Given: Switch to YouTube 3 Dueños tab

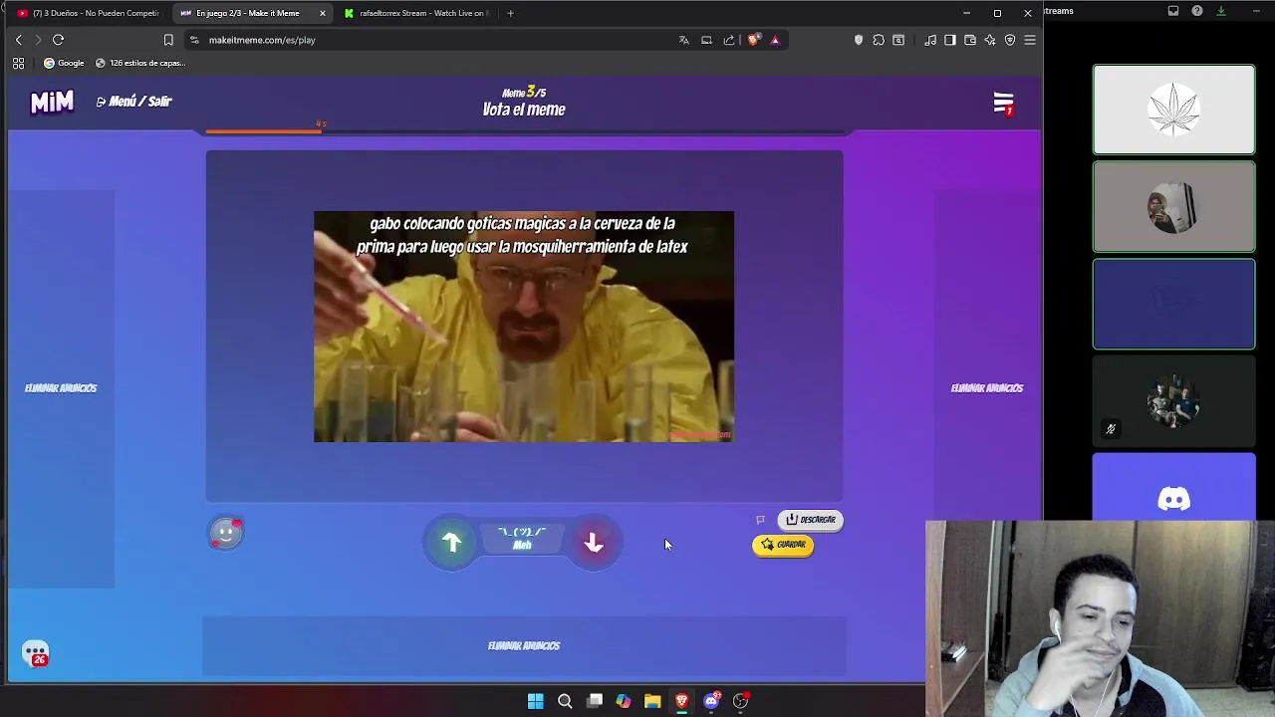Looking at the screenshot, I should [90, 13].
